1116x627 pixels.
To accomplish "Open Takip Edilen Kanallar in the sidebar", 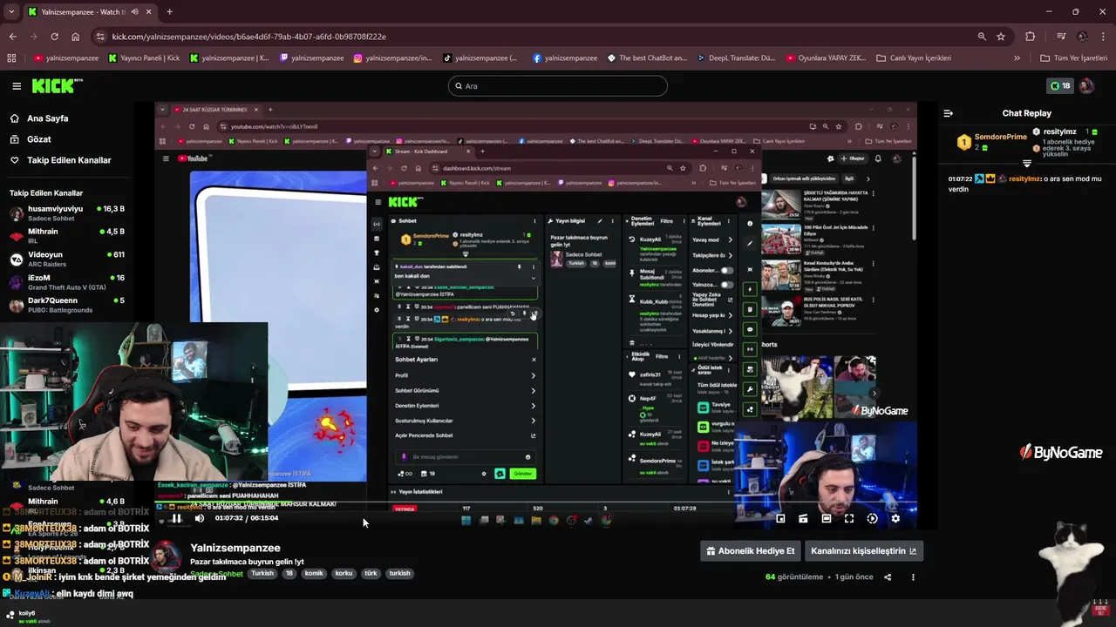I will (x=61, y=160).
